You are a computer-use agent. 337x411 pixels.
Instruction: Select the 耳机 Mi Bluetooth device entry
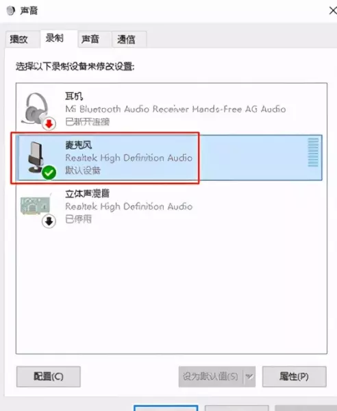[171, 109]
